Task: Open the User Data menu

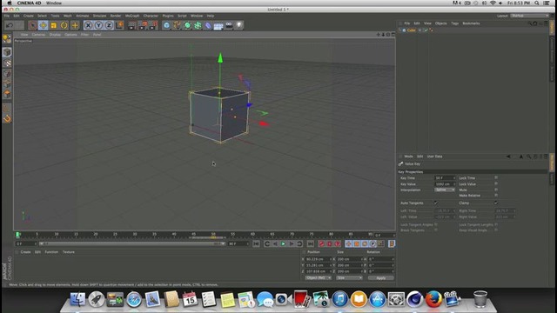Action: 434,156
